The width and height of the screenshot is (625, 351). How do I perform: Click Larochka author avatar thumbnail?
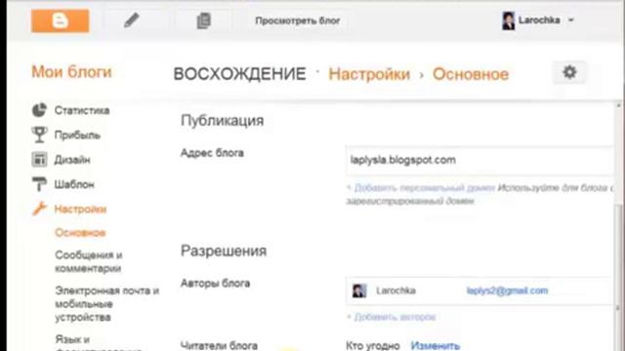(x=359, y=291)
